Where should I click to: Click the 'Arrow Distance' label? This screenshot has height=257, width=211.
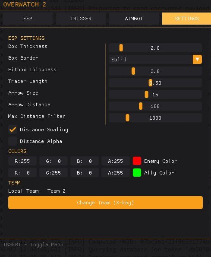[x=29, y=105]
